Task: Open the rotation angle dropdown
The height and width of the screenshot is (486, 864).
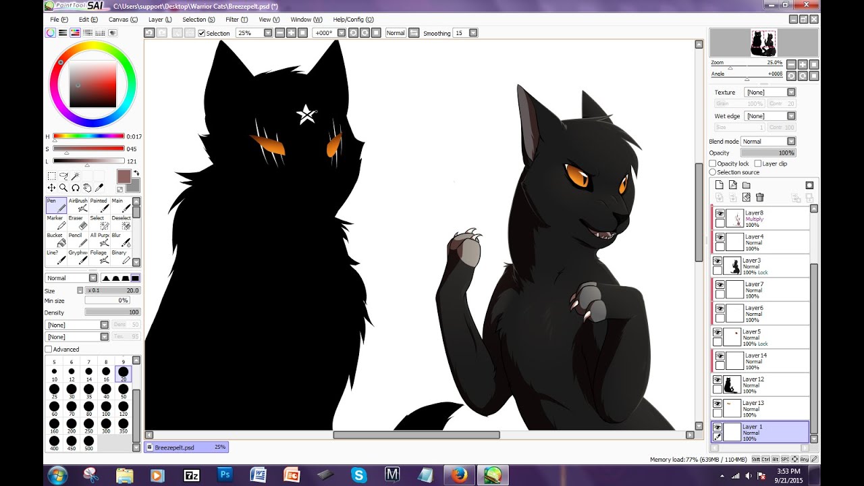Action: [342, 32]
